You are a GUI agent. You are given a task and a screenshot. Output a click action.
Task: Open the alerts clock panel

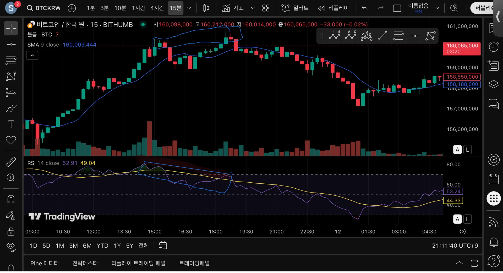pos(494,47)
